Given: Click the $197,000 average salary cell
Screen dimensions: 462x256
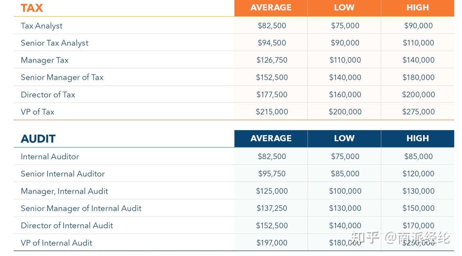Looking at the screenshot, I should coord(272,243).
